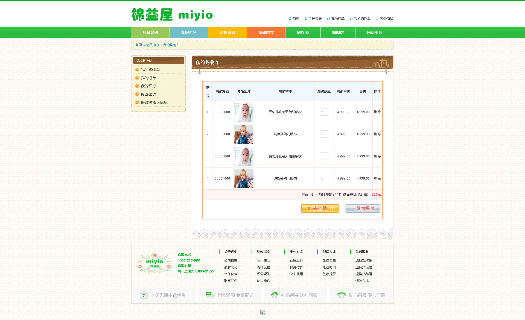Click the orange bullet beside 修改密码
The image size is (525, 320).
click(x=137, y=94)
